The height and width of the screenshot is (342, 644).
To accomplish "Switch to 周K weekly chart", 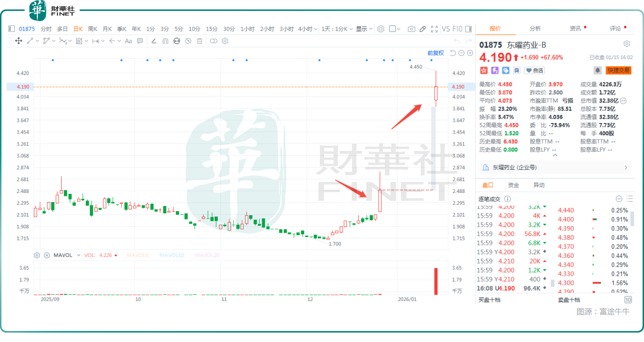I will 92,29.
